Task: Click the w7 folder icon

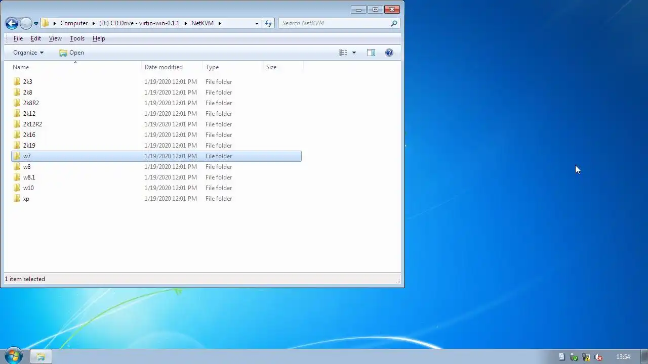Action: pyautogui.click(x=17, y=156)
